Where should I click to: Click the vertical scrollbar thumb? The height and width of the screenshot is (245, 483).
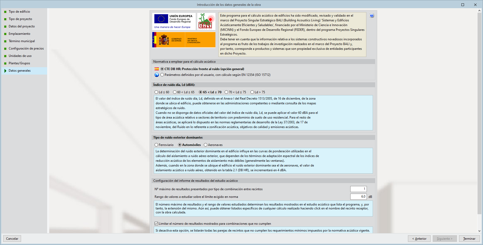(479, 114)
